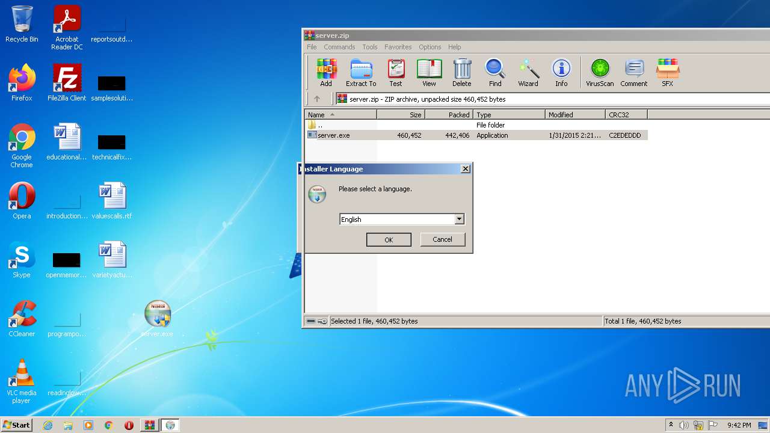Launch Firefox from the desktop
Screen dimensions: 770x433
[x=22, y=82]
